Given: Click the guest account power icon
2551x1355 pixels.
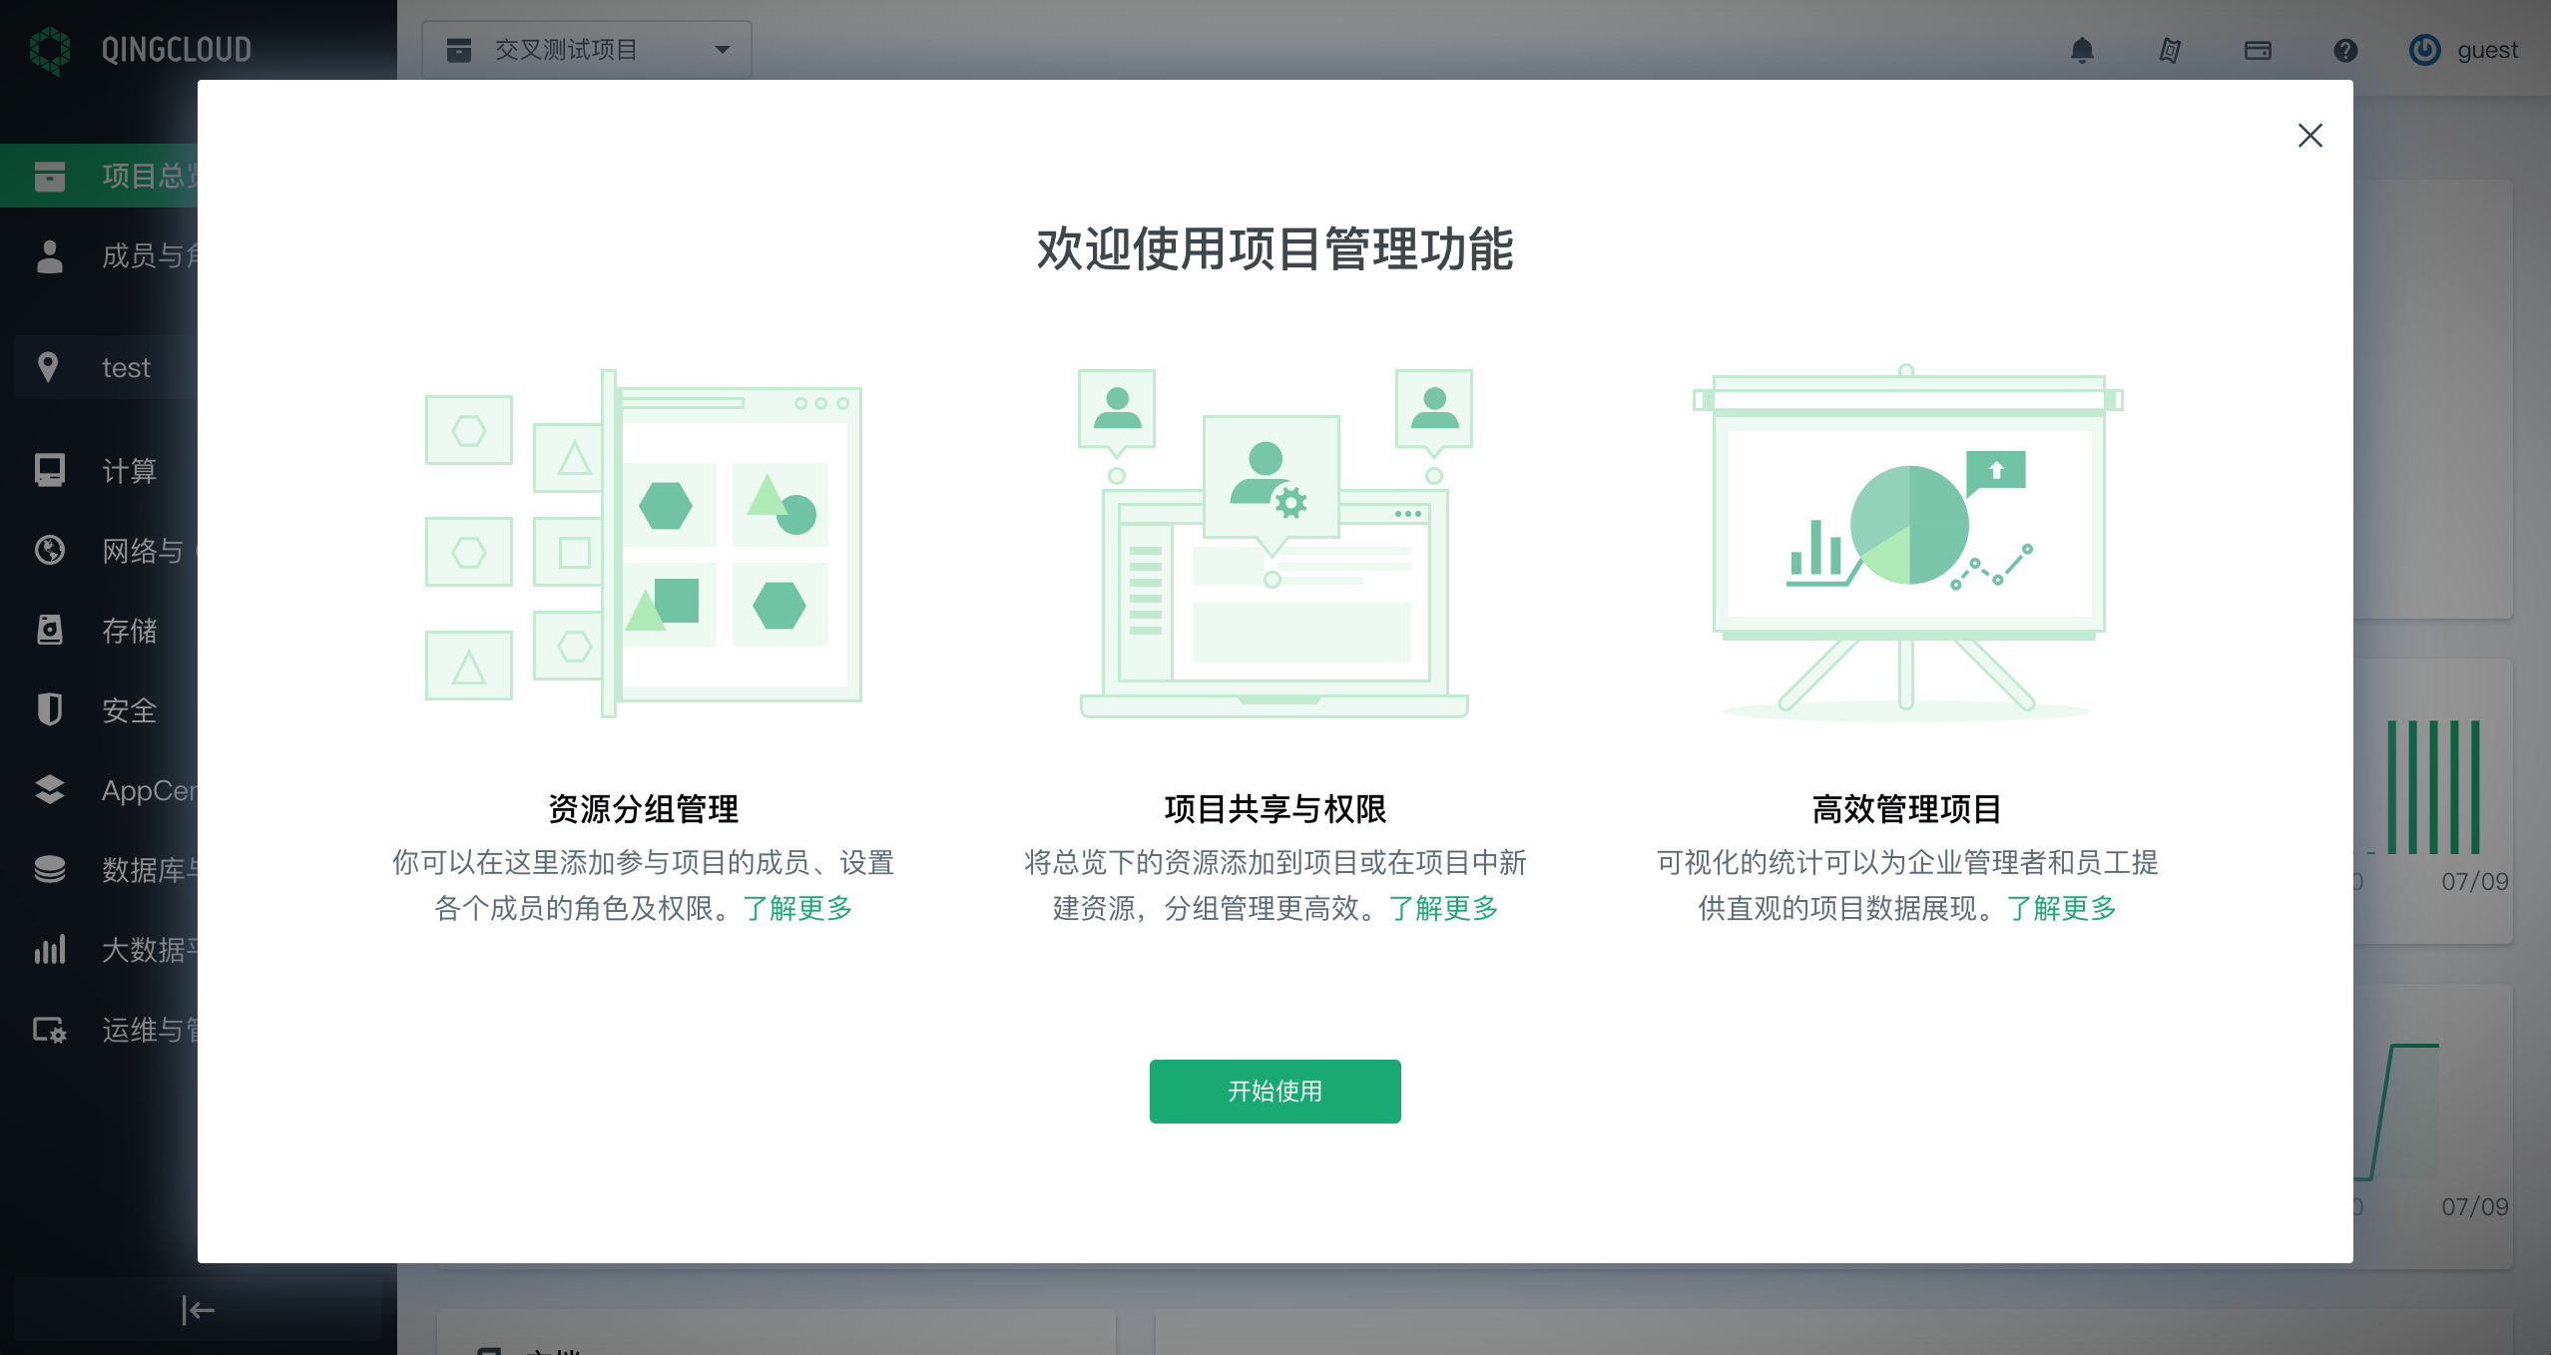Looking at the screenshot, I should 2424,50.
